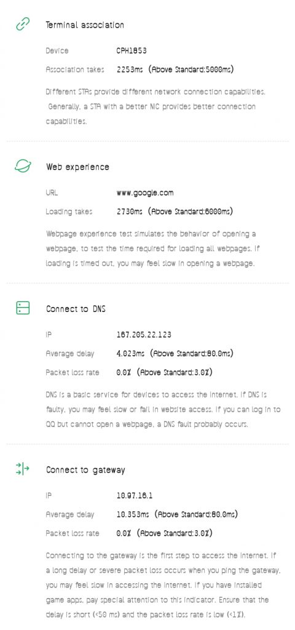Click association time 2253ms value
The width and height of the screenshot is (295, 630).
130,70
